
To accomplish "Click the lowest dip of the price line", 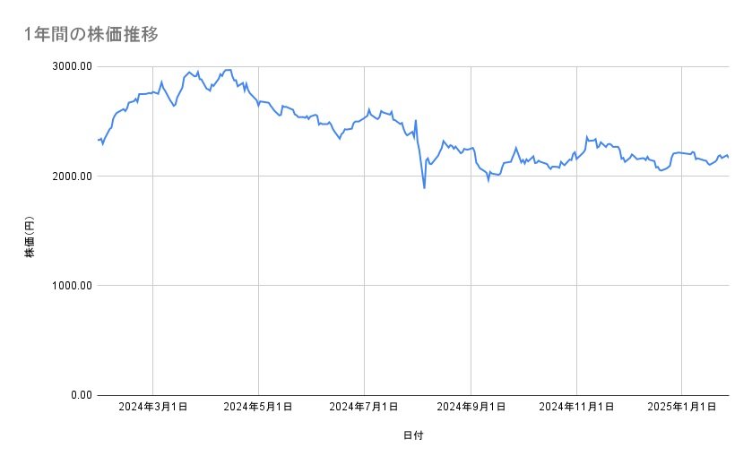I will tap(424, 187).
